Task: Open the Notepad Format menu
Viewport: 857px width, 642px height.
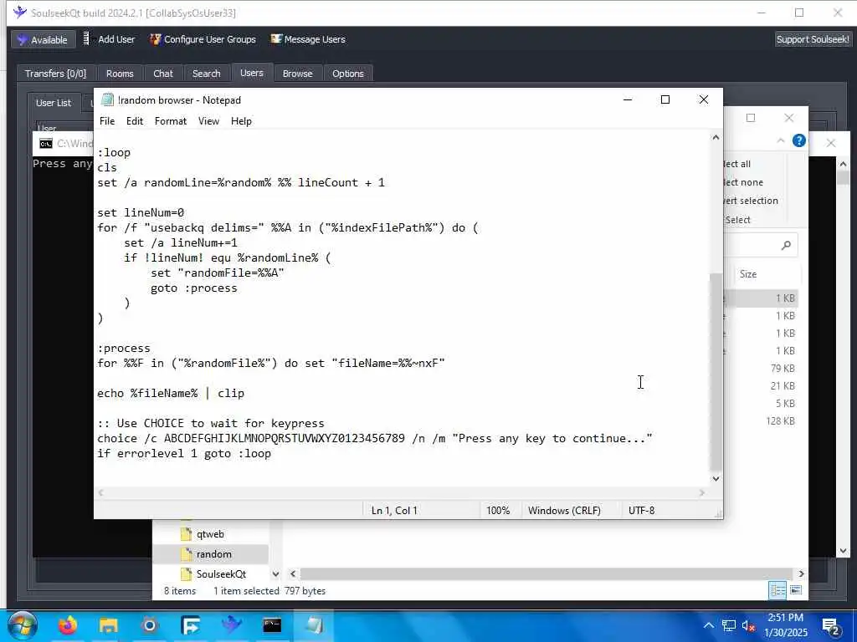Action: click(171, 121)
